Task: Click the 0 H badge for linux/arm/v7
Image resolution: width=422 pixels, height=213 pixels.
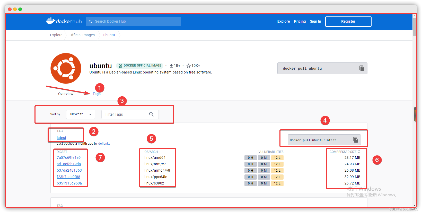Action: [x=250, y=164]
